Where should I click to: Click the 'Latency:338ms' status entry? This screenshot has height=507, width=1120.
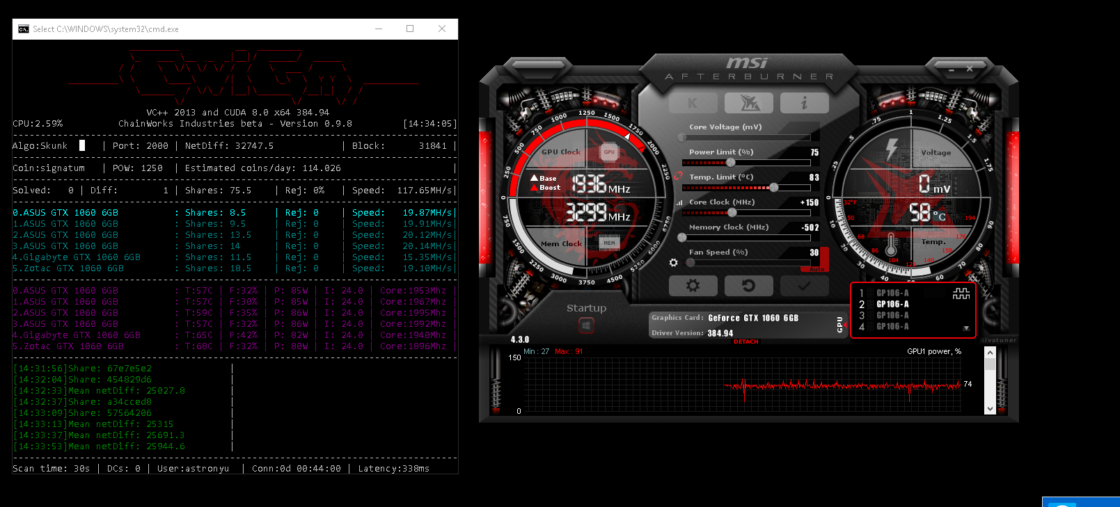pos(394,469)
